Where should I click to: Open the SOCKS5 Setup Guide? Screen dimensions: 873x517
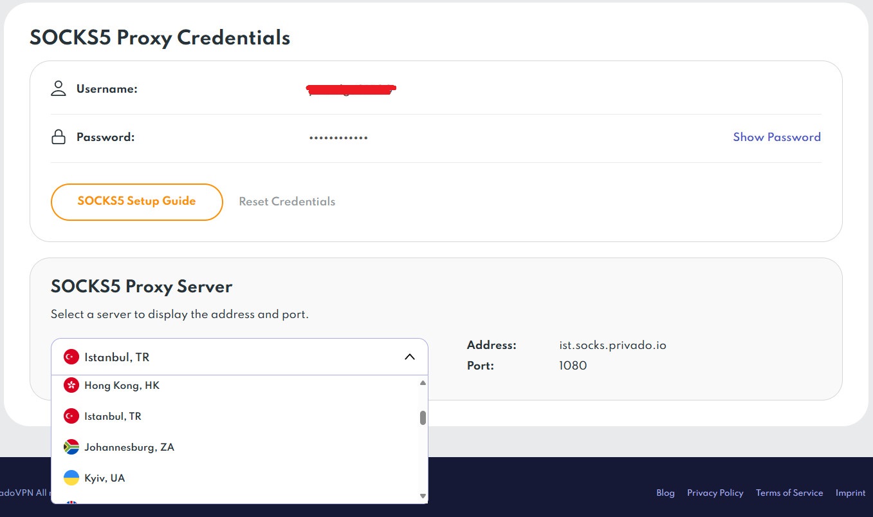coord(137,202)
